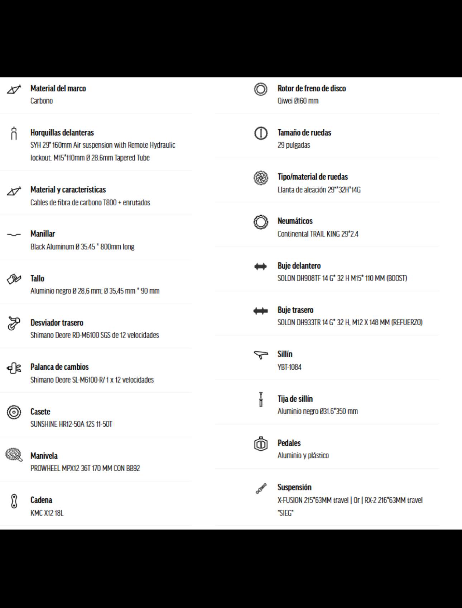Select the seatpost icon beside Tija de sillín
462x608 pixels.
tap(261, 399)
